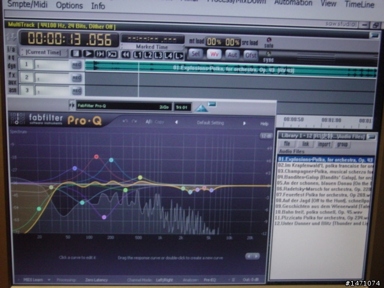
Task: Jump to locator L4
Action: [x=169, y=56]
